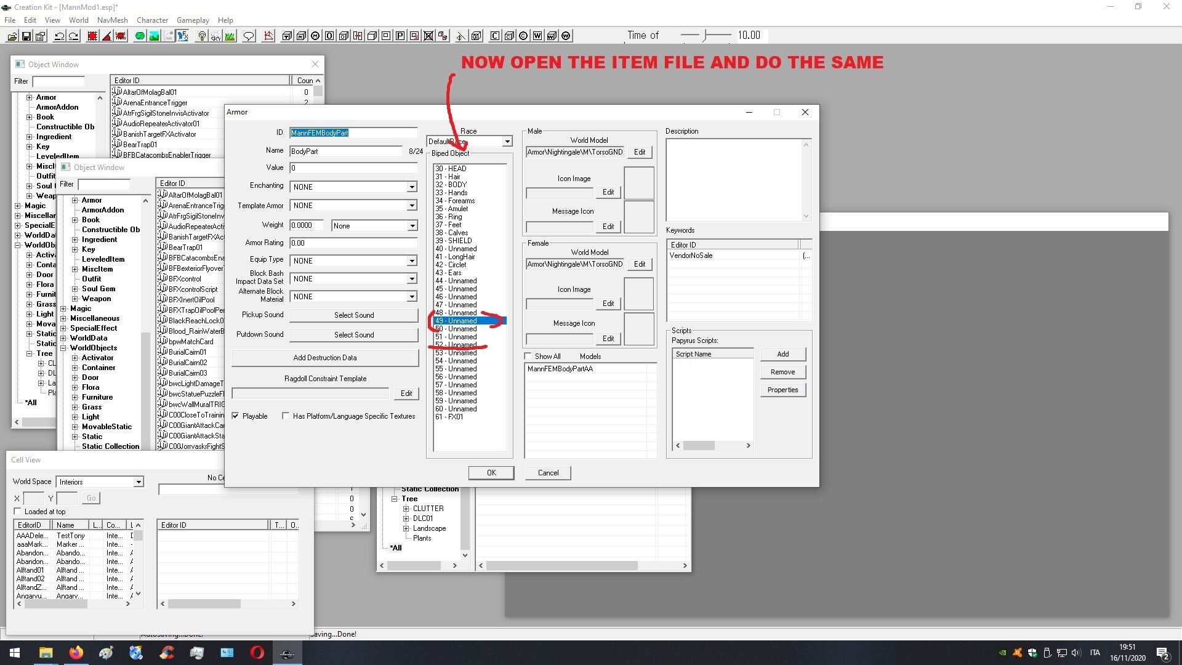Viewport: 1182px width, 665px height.
Task: Expand the CLUTTER tree node
Action: coord(406,509)
